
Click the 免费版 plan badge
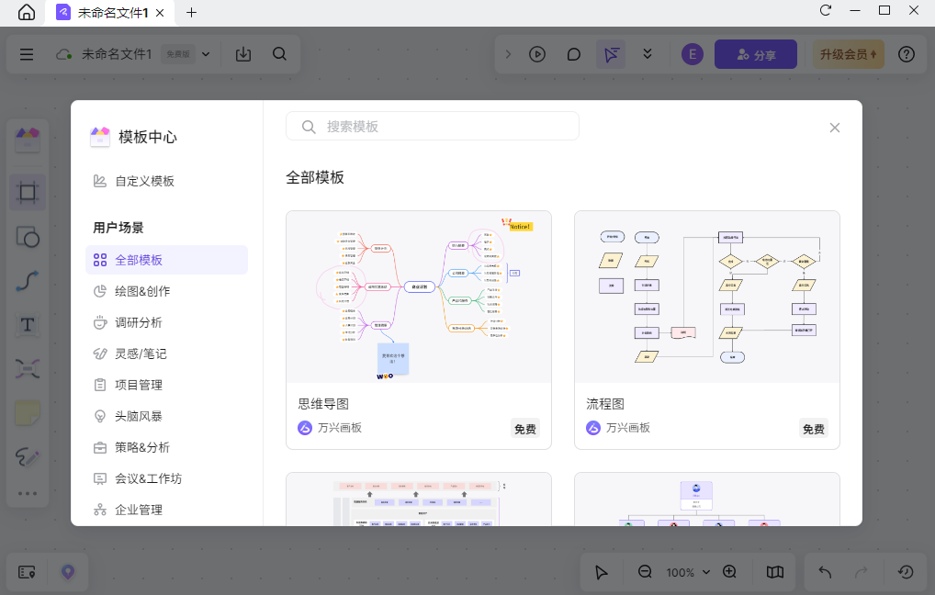177,54
